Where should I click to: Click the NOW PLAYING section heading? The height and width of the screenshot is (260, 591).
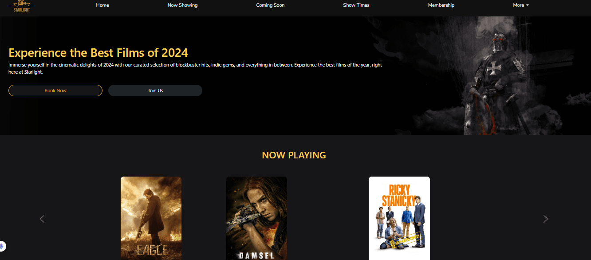(x=294, y=155)
